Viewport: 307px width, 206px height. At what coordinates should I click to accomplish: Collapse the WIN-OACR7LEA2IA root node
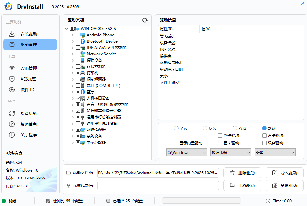[66, 29]
